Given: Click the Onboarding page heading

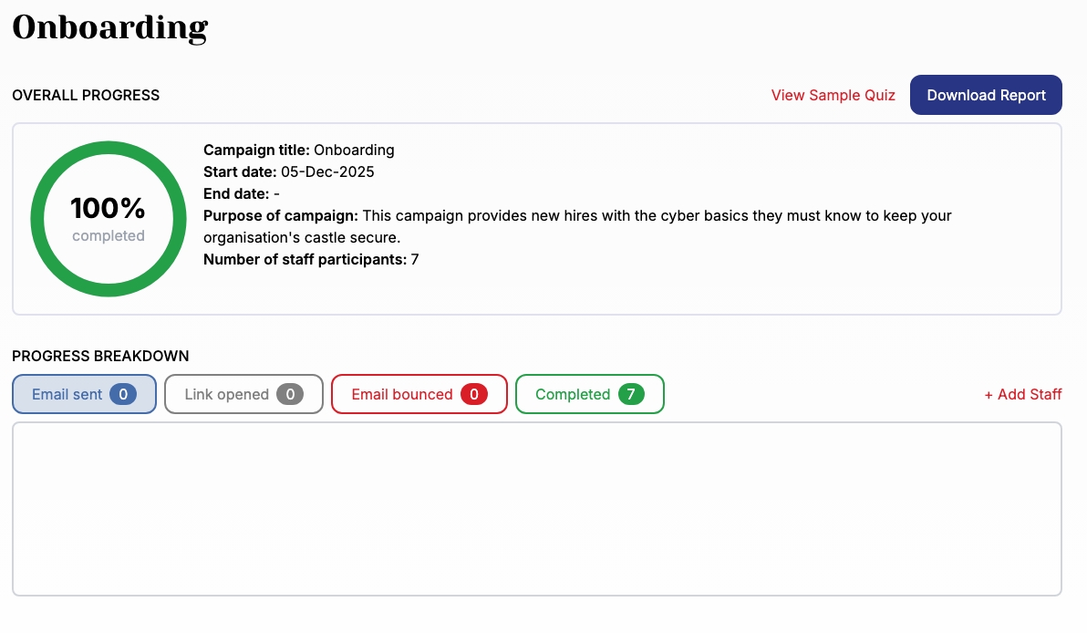Looking at the screenshot, I should (x=109, y=28).
